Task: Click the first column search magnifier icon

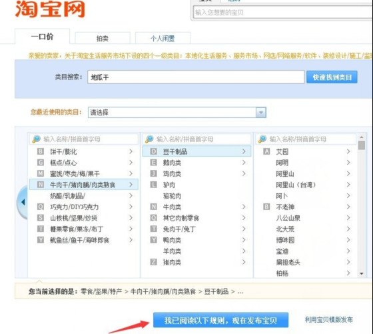Action: point(36,139)
